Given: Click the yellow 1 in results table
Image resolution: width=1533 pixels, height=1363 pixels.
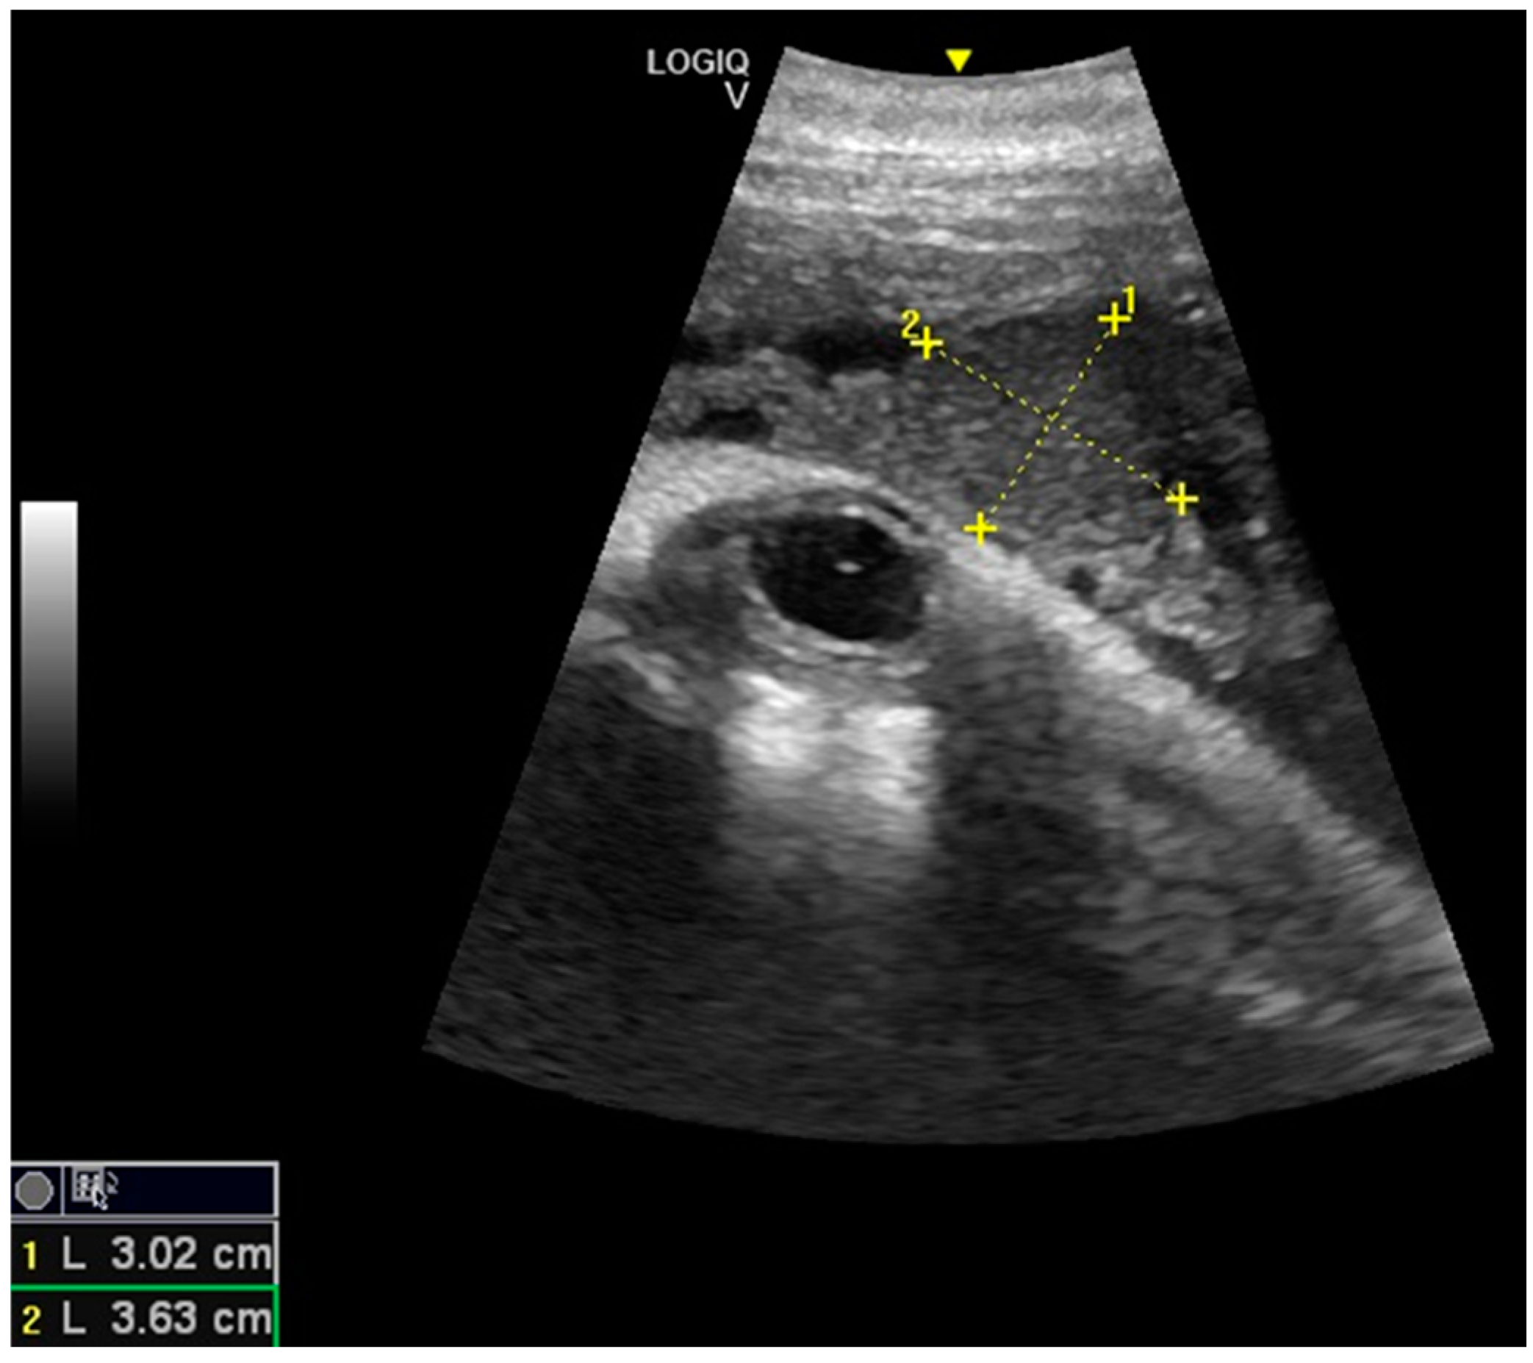Looking at the screenshot, I should click(x=30, y=1255).
